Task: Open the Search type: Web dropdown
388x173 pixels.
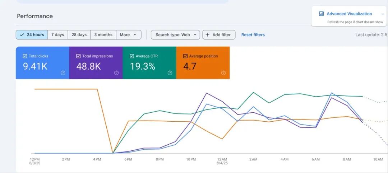Action: [175, 35]
